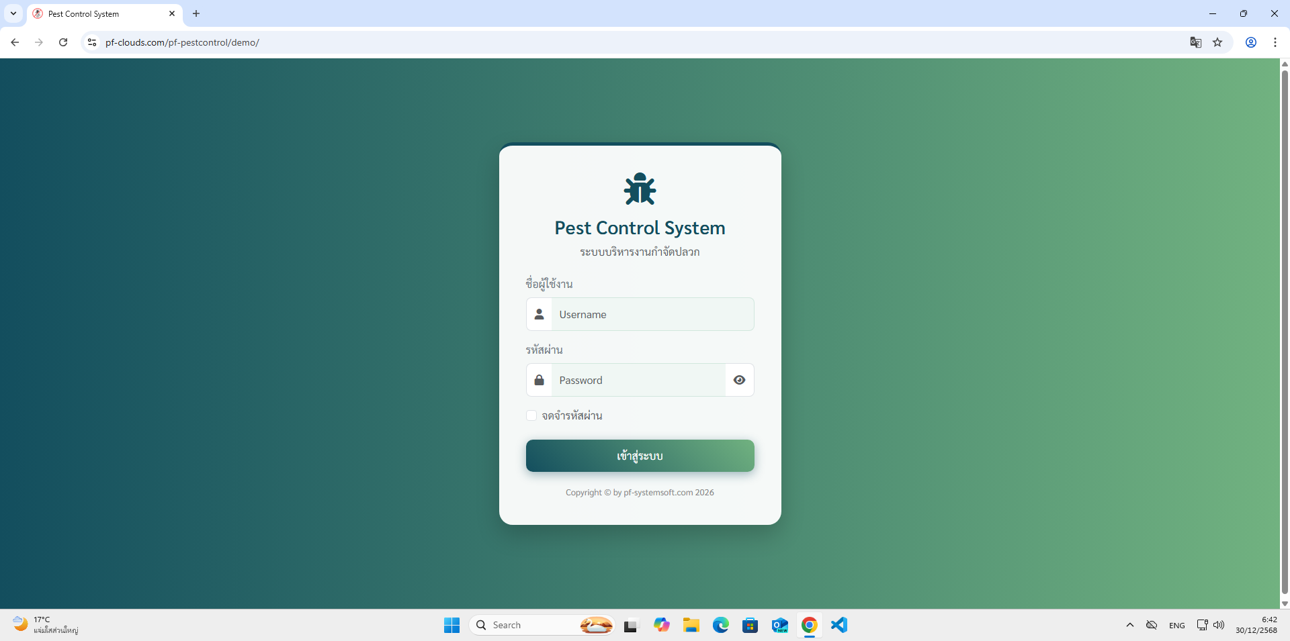Image resolution: width=1290 pixels, height=641 pixels.
Task: Click the Google Translate icon in address bar
Action: tap(1195, 42)
